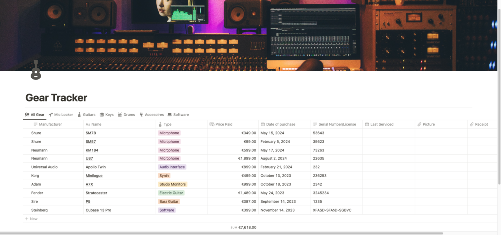Open Name column header menu
Image resolution: width=501 pixels, height=235 pixels.
pos(120,124)
